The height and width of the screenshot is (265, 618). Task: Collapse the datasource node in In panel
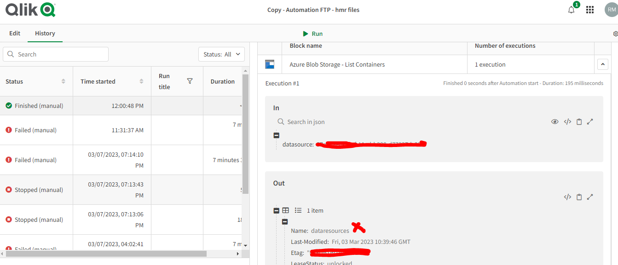(x=276, y=135)
